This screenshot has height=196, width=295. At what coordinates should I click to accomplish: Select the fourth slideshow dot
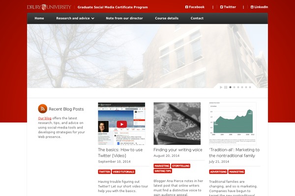(242, 87)
